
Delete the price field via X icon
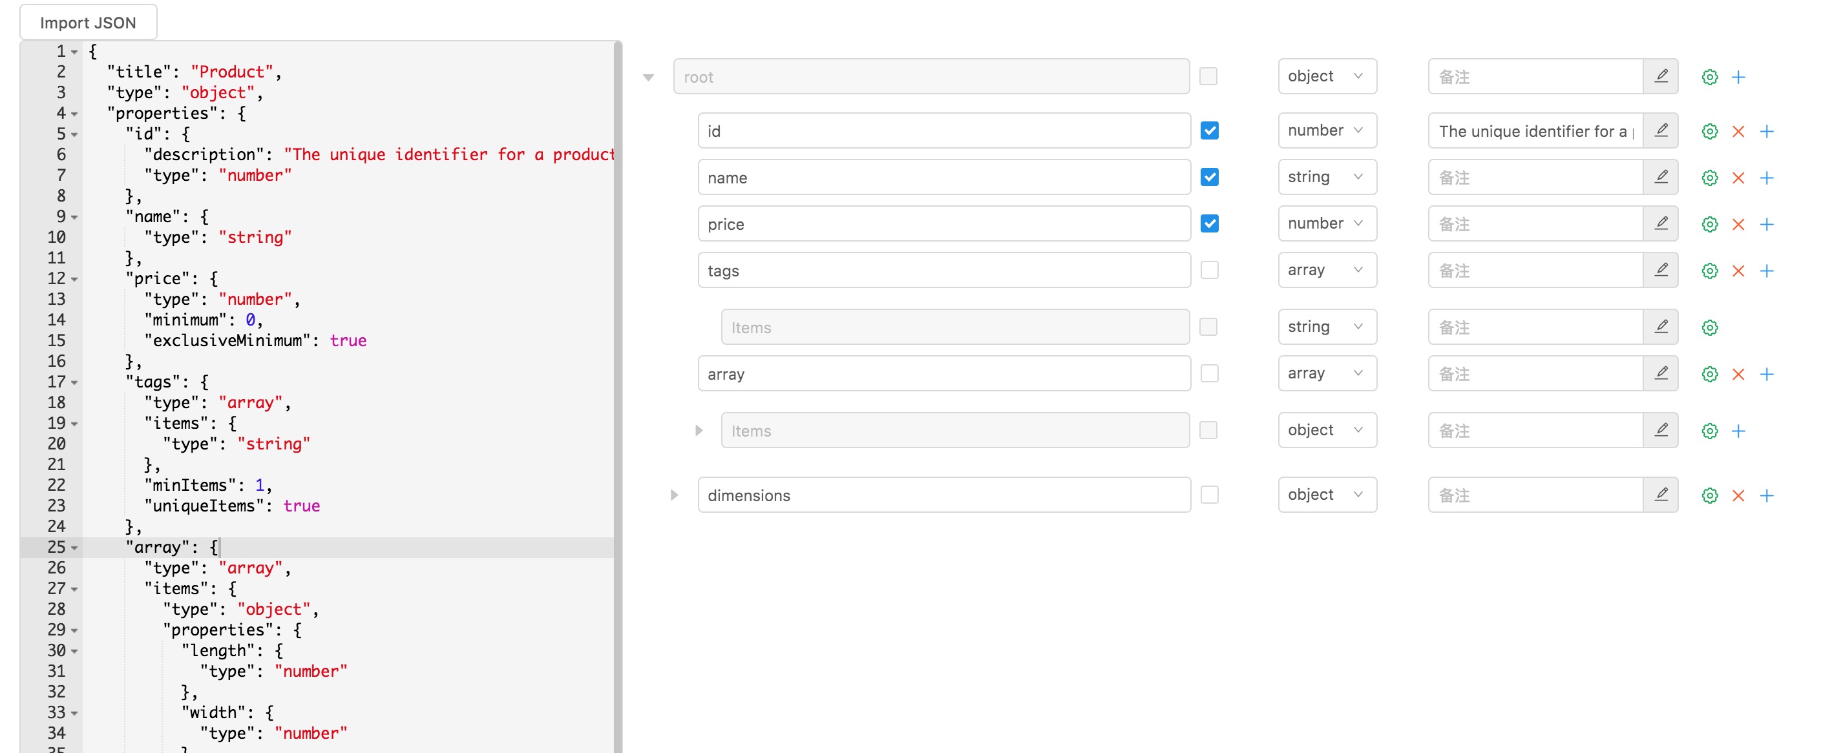click(x=1737, y=224)
